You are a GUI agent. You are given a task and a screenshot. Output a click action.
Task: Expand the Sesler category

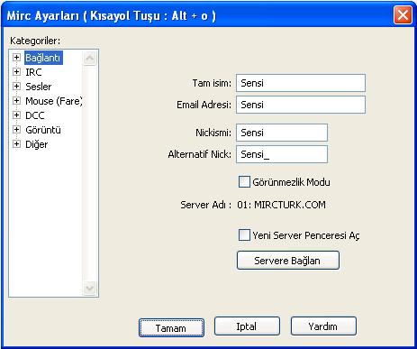tap(16, 86)
